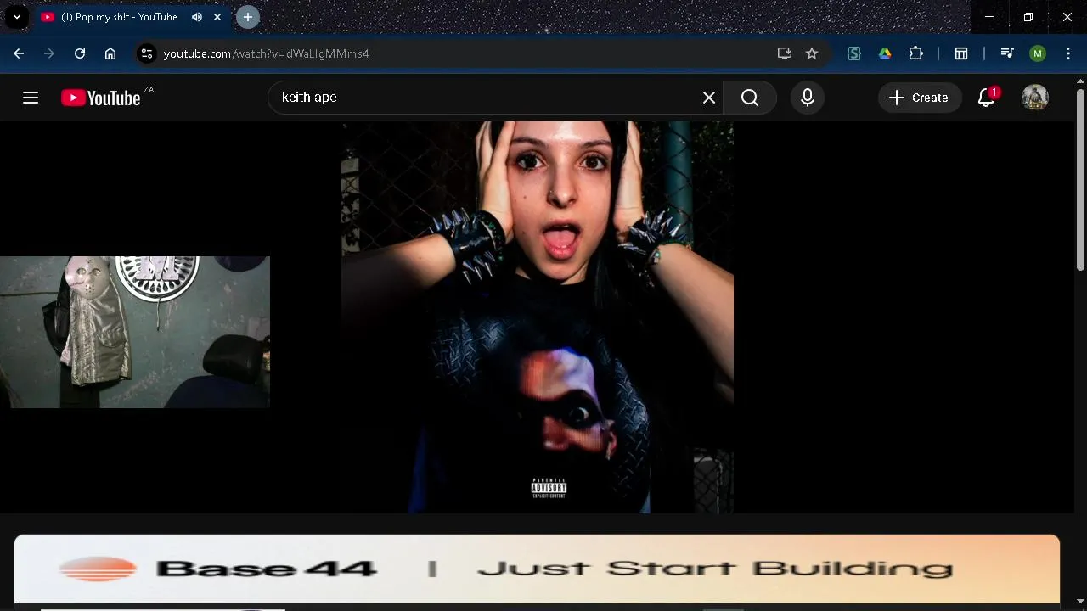Screen dimensions: 1087x611
Task: Toggle the browser side panel
Action: pos(961,53)
